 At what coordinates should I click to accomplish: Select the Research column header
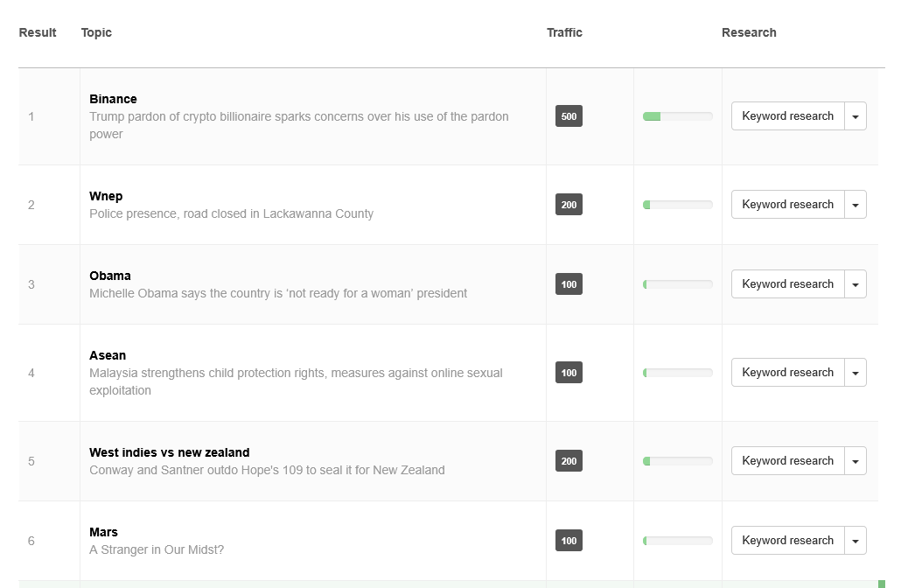click(x=749, y=32)
